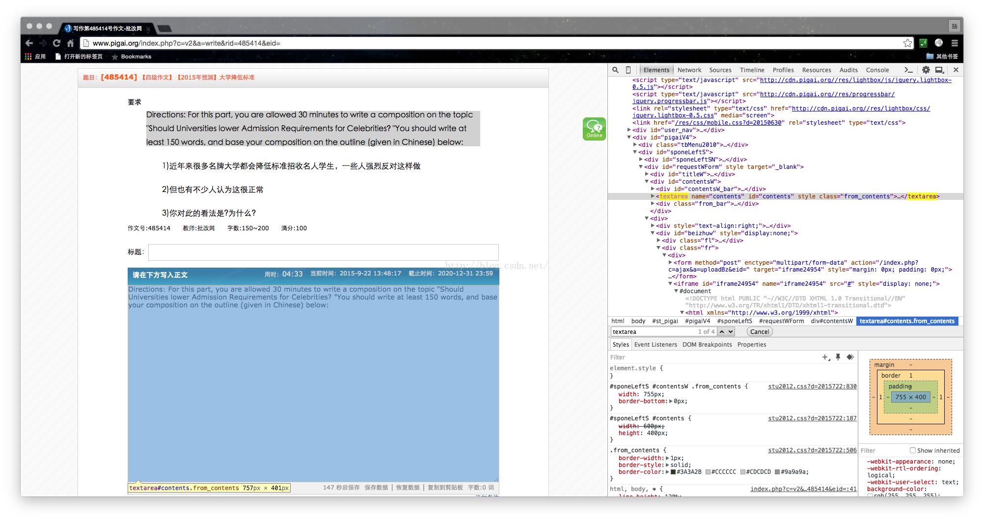Expand the div id="contentsW_bar" node
The width and height of the screenshot is (984, 521).
point(653,189)
